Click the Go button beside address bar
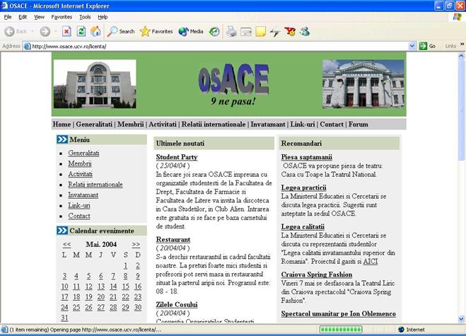466x336 pixels. pyautogui.click(x=427, y=46)
